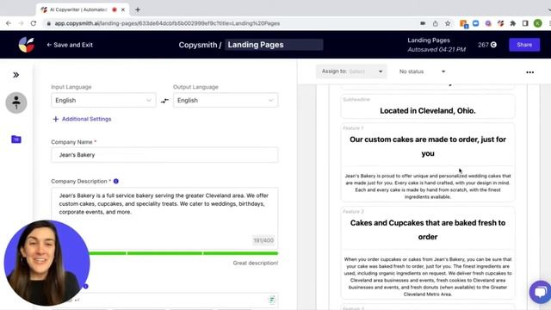Click the 'Our custom cakes are made to order' headline
The width and height of the screenshot is (551, 310).
428,146
